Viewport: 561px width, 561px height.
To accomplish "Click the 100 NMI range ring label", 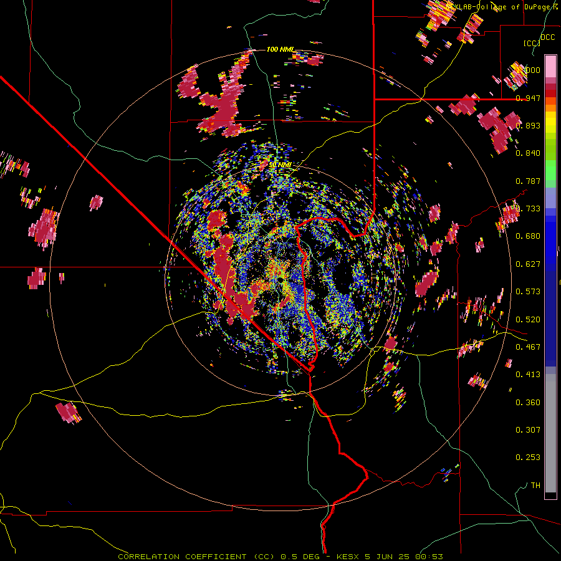I will (280, 49).
